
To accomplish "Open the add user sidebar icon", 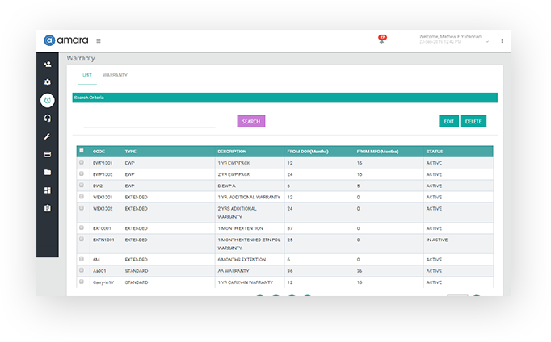I will point(48,65).
